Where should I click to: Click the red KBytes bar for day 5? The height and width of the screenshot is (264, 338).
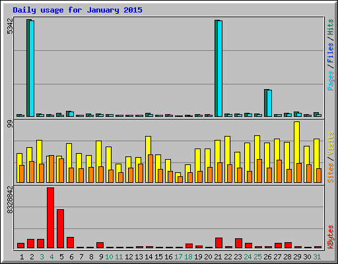60,229
